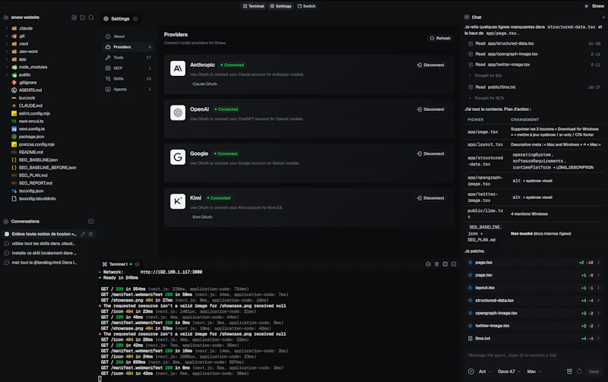This screenshot has width=608, height=382.
Task: Delete the 'Enlève toute notion de bouton' conversation
Action: [x=90, y=234]
